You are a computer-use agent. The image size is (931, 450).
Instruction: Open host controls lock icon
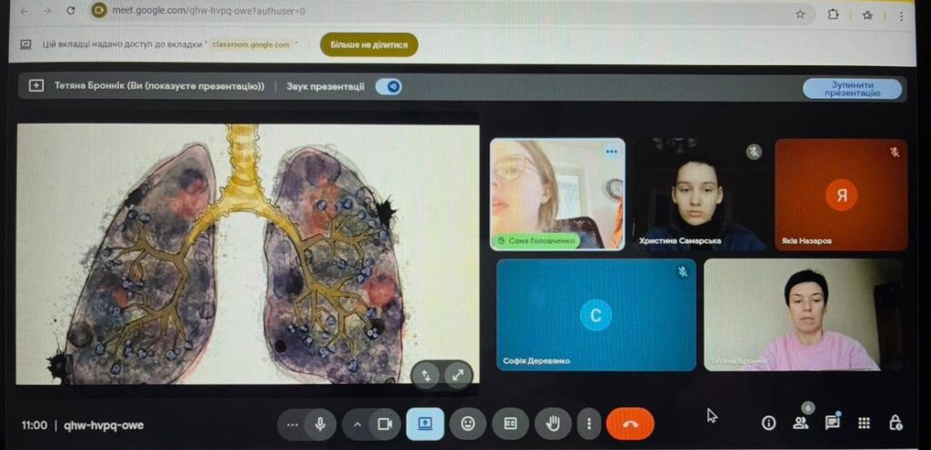896,423
